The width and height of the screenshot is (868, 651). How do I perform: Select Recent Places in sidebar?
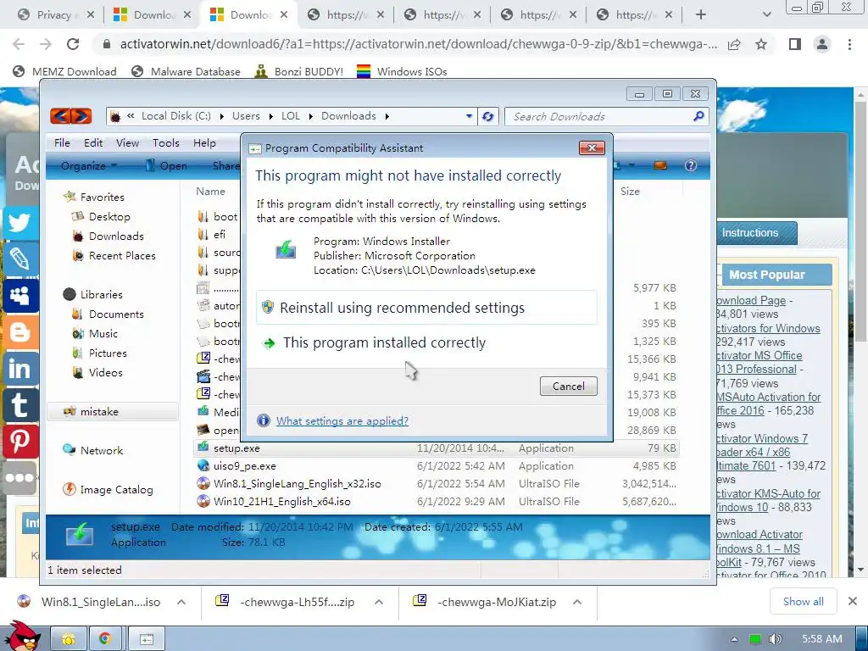pos(122,256)
